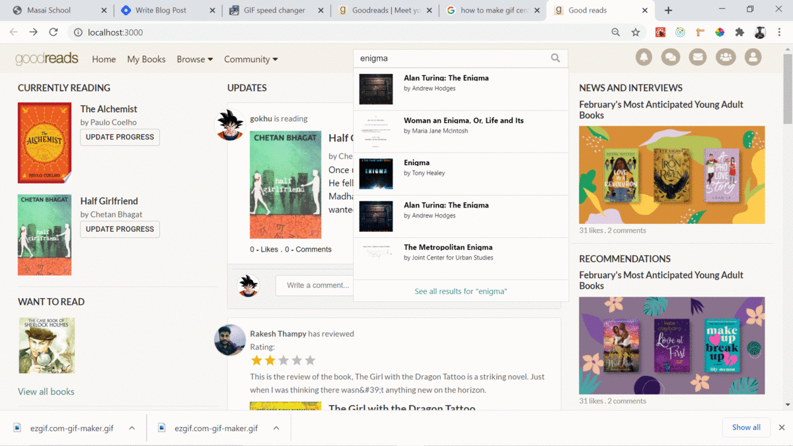
Task: Close the downloads bar with X
Action: 782,427
